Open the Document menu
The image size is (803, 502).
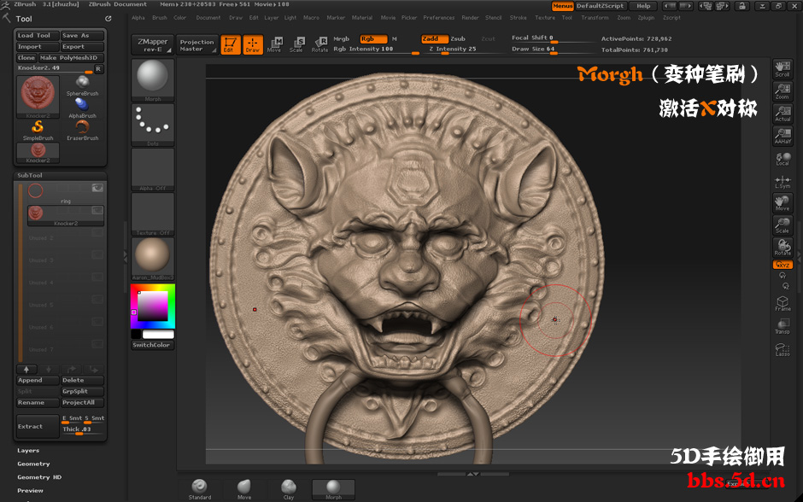pyautogui.click(x=208, y=17)
